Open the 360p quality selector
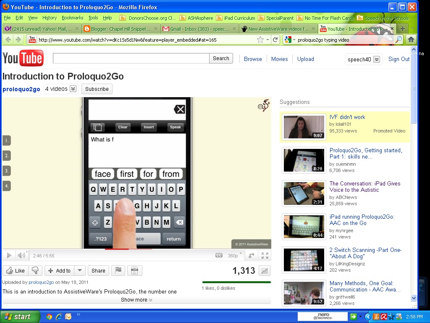 [234, 255]
